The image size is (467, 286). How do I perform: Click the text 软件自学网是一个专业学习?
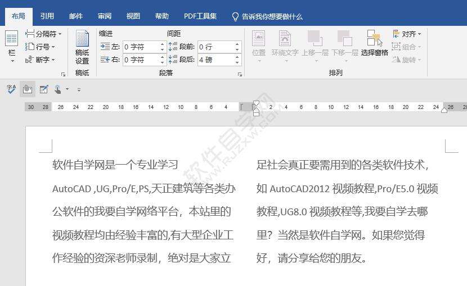pyautogui.click(x=115, y=165)
